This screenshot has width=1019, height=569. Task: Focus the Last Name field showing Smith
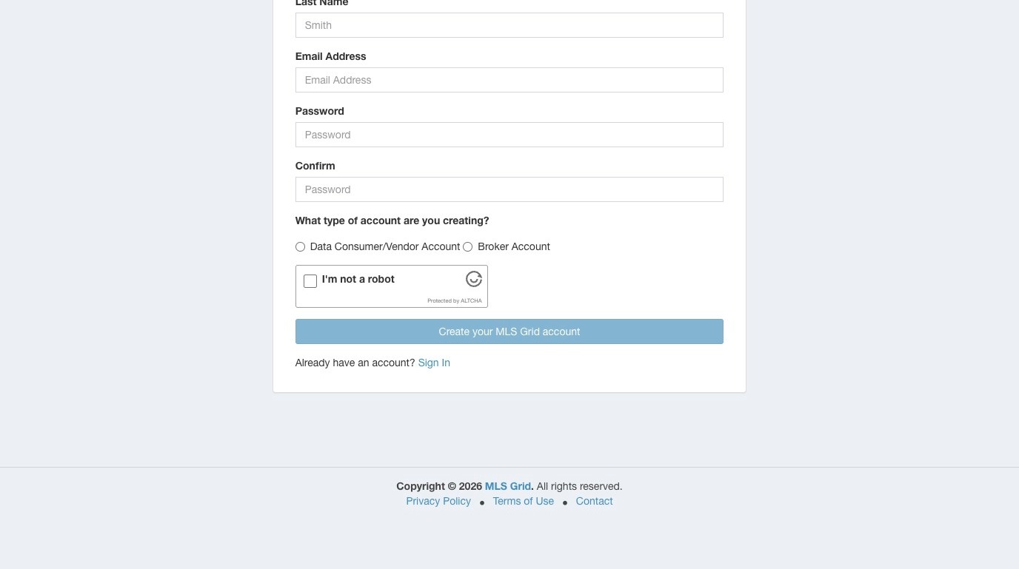pyautogui.click(x=509, y=25)
